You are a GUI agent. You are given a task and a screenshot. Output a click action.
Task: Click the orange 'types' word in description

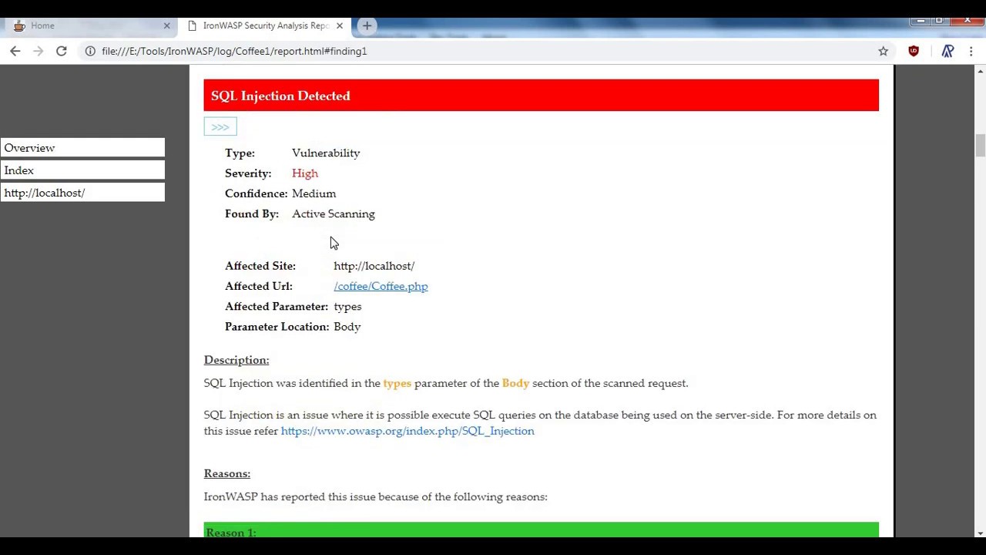pyautogui.click(x=397, y=383)
